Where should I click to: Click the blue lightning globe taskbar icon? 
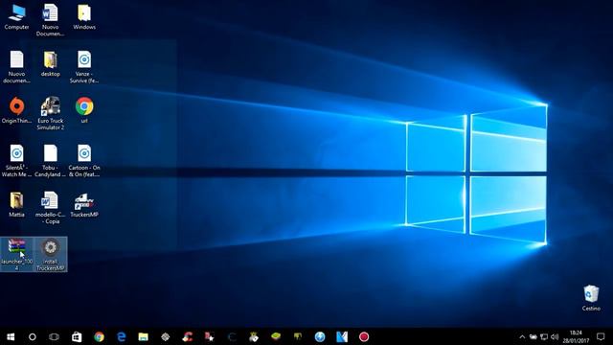(320, 336)
